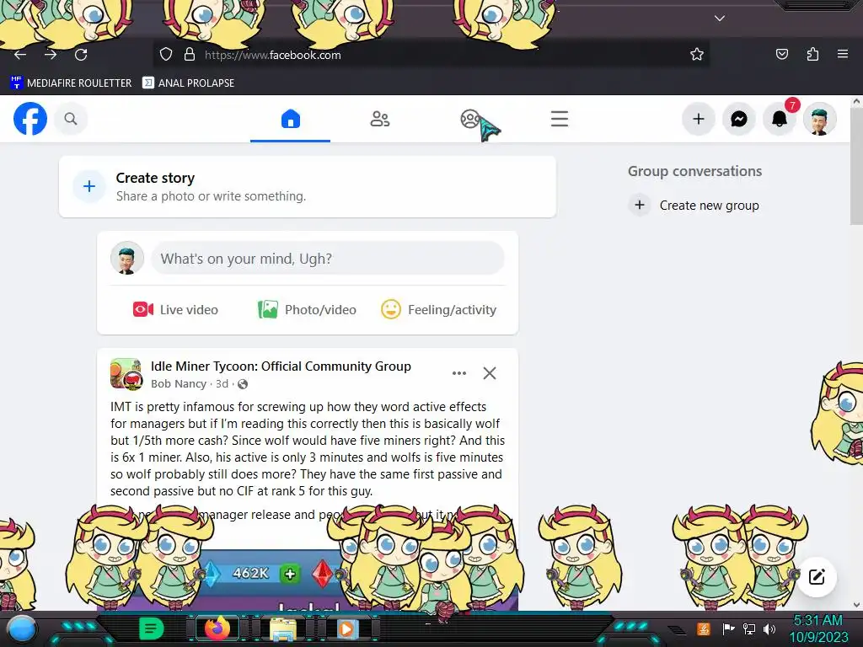Click Create new group plus icon
Image resolution: width=863 pixels, height=647 pixels.
(640, 206)
